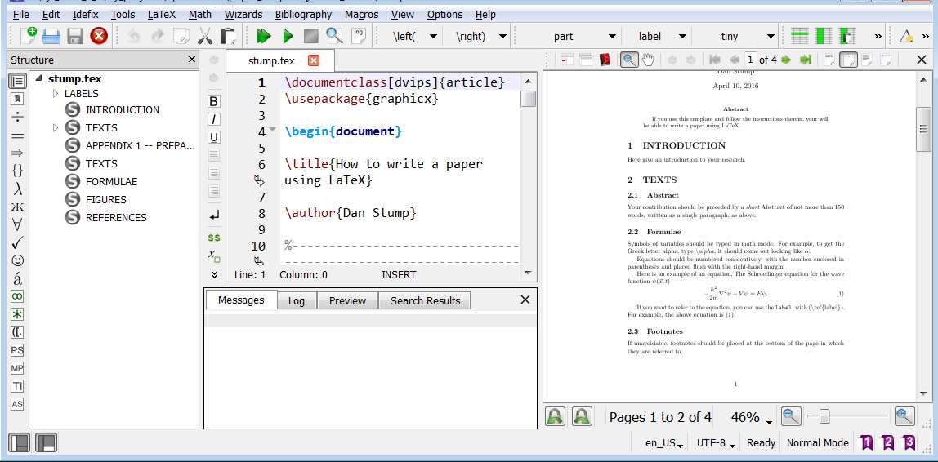Compile document with single green arrow

tap(288, 36)
